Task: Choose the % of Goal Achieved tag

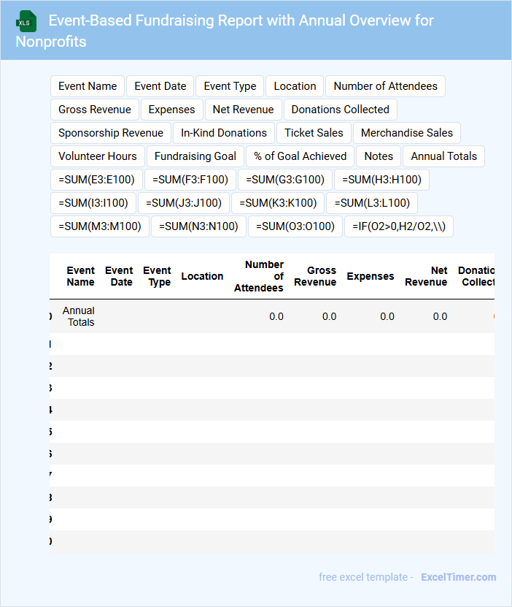Action: click(x=300, y=156)
